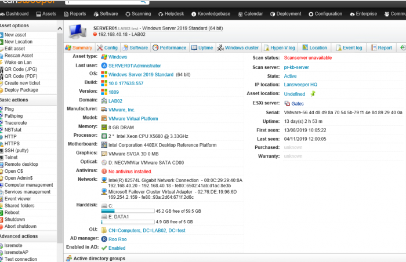Switch to the Report tab
Screen dimensions: 406x262
point(382,48)
